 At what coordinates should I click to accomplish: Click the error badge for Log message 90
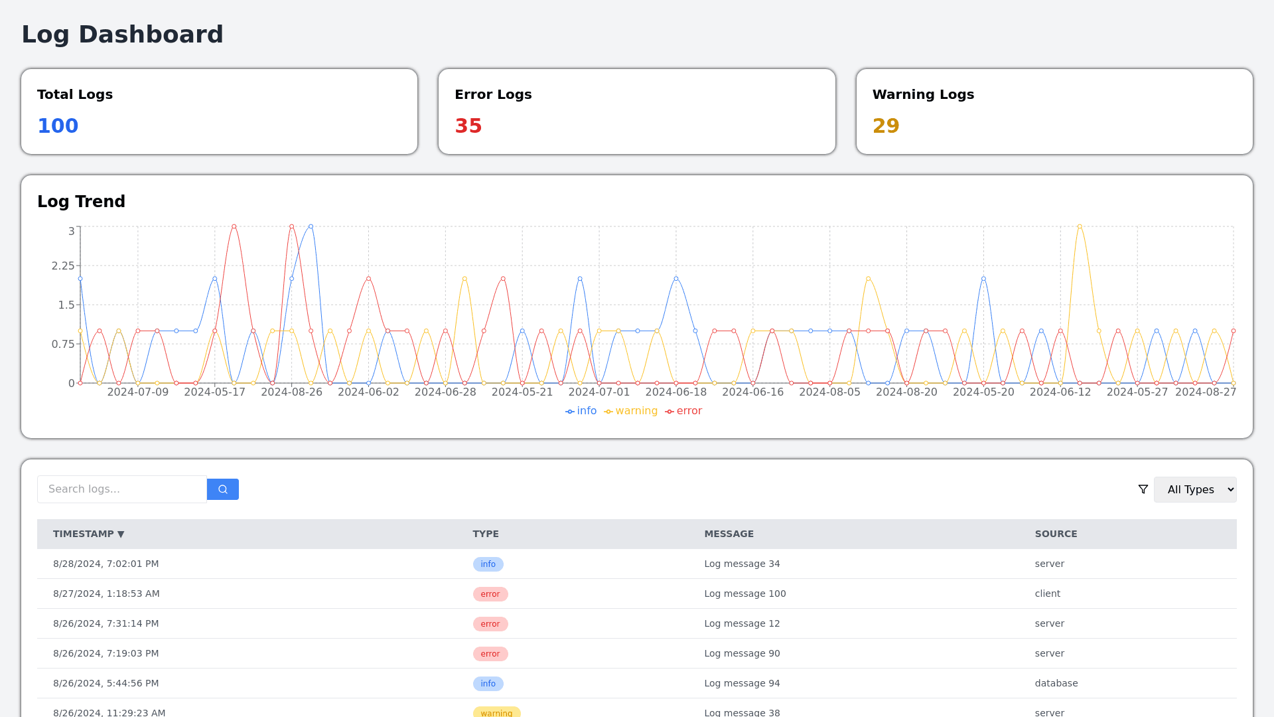pyautogui.click(x=490, y=654)
